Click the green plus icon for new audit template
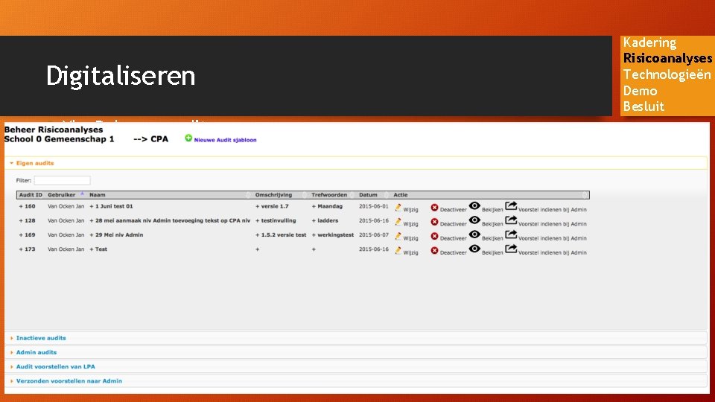Screen dimensions: 715x402 [x=188, y=138]
